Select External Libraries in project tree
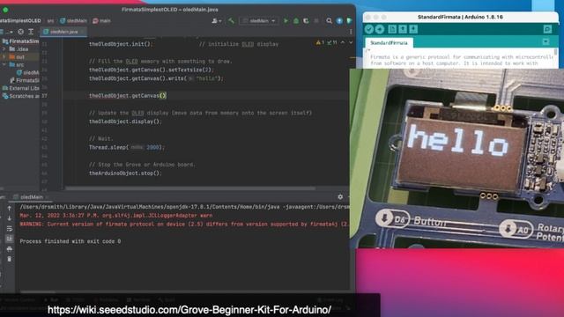 20,88
